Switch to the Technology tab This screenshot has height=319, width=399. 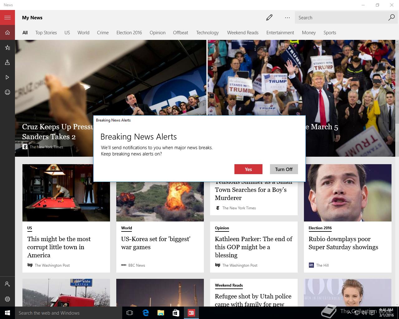[207, 32]
